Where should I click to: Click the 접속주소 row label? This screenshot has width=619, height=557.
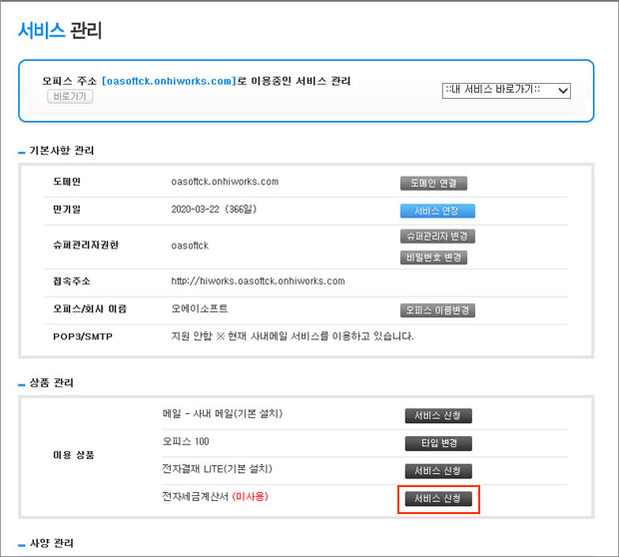(72, 281)
